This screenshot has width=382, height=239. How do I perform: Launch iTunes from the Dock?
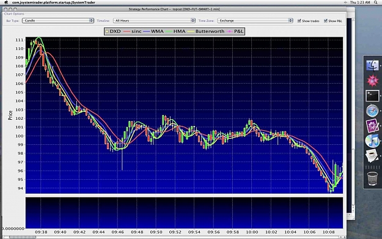point(372,141)
